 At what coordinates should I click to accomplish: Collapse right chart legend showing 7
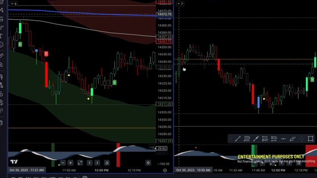(x=180, y=3)
